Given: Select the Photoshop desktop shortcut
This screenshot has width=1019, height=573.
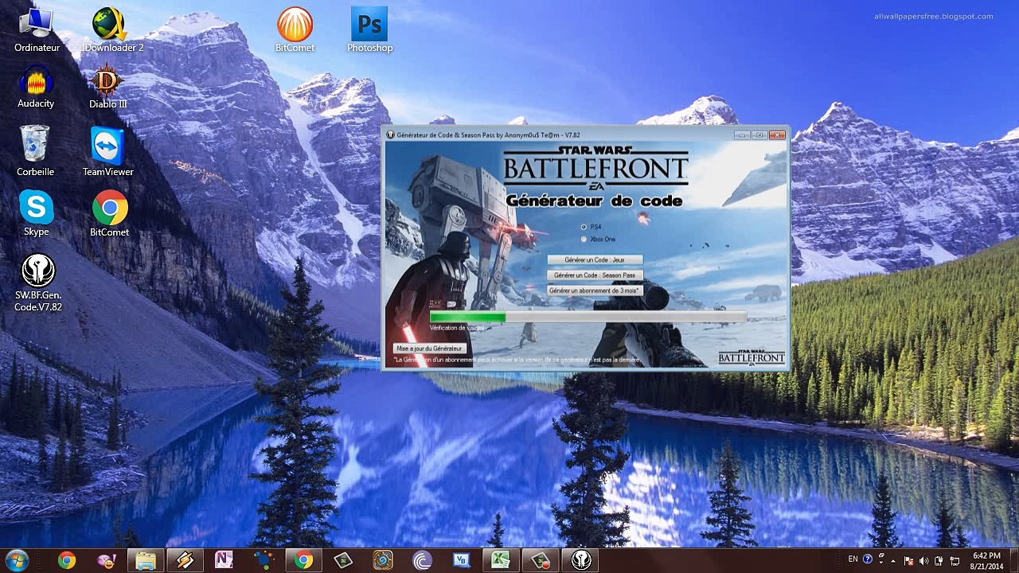Looking at the screenshot, I should [369, 30].
